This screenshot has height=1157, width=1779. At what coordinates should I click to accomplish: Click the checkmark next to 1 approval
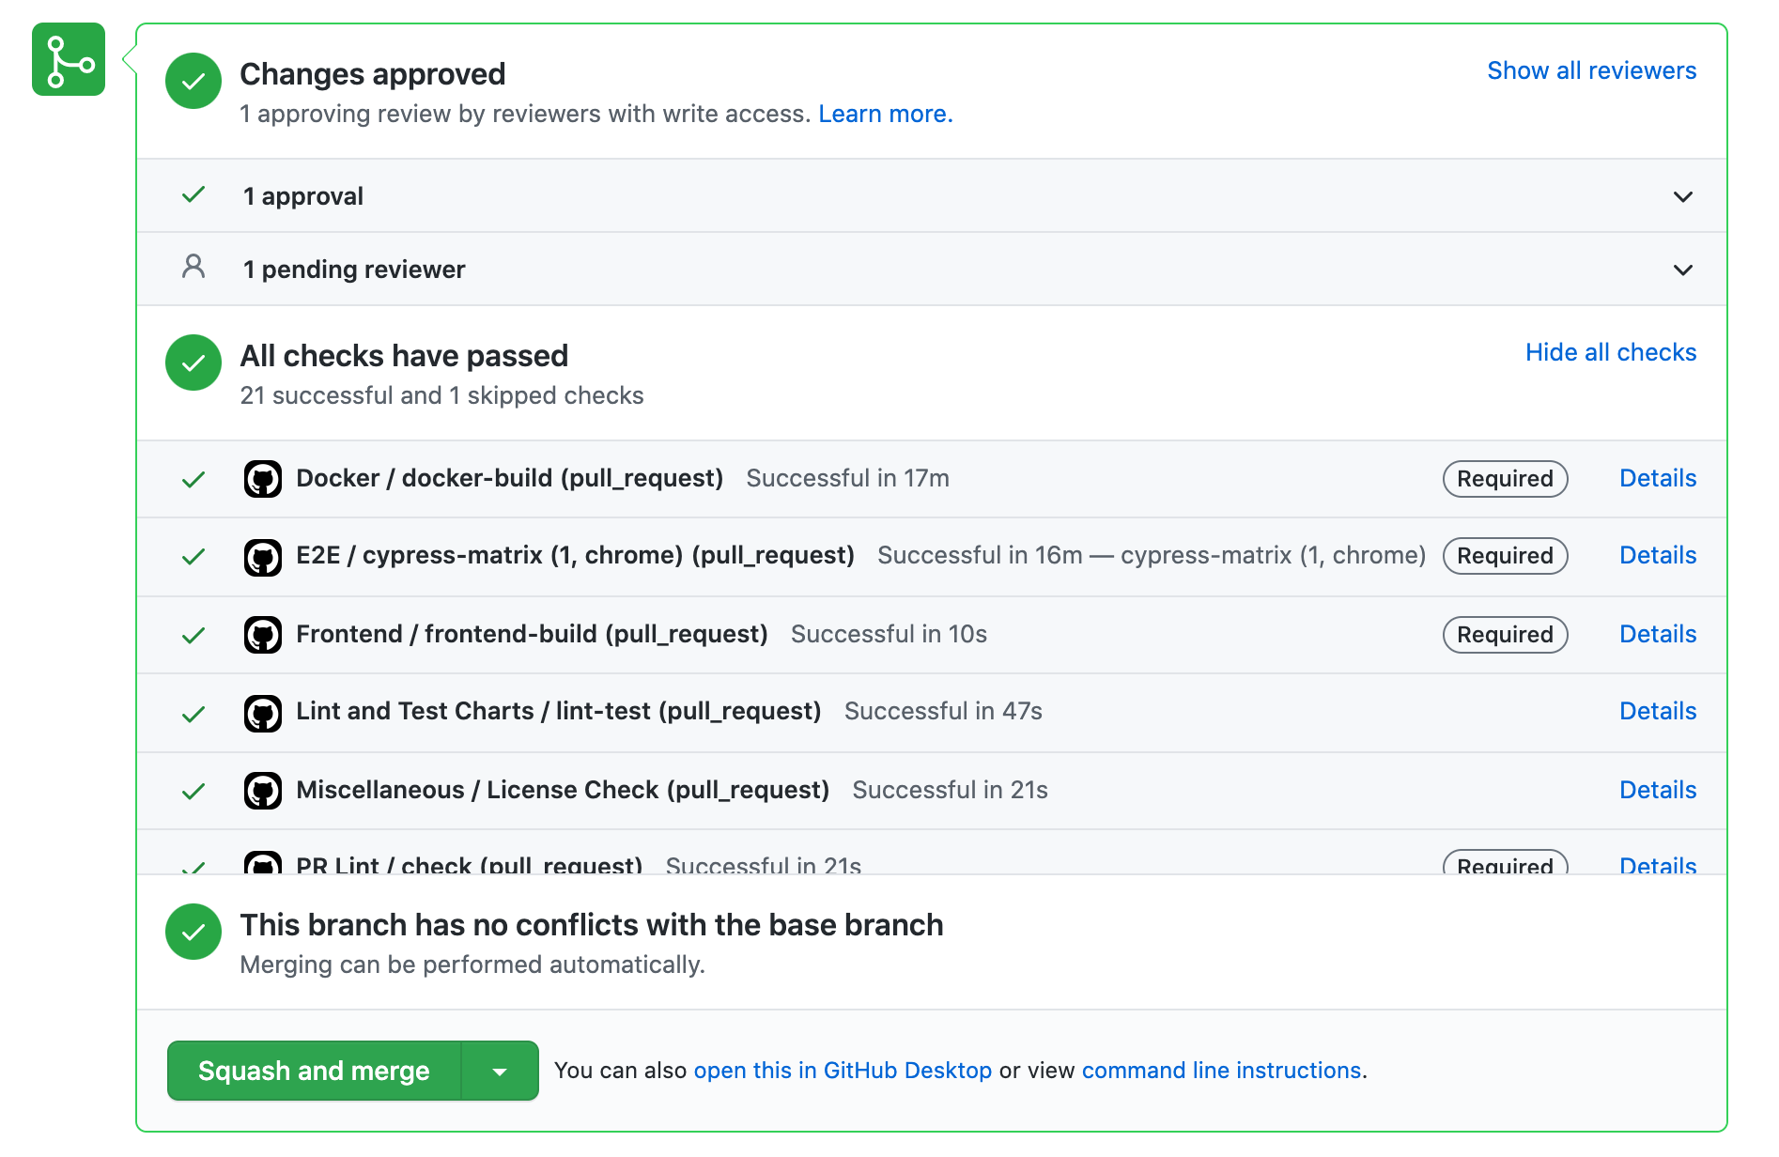point(193,194)
